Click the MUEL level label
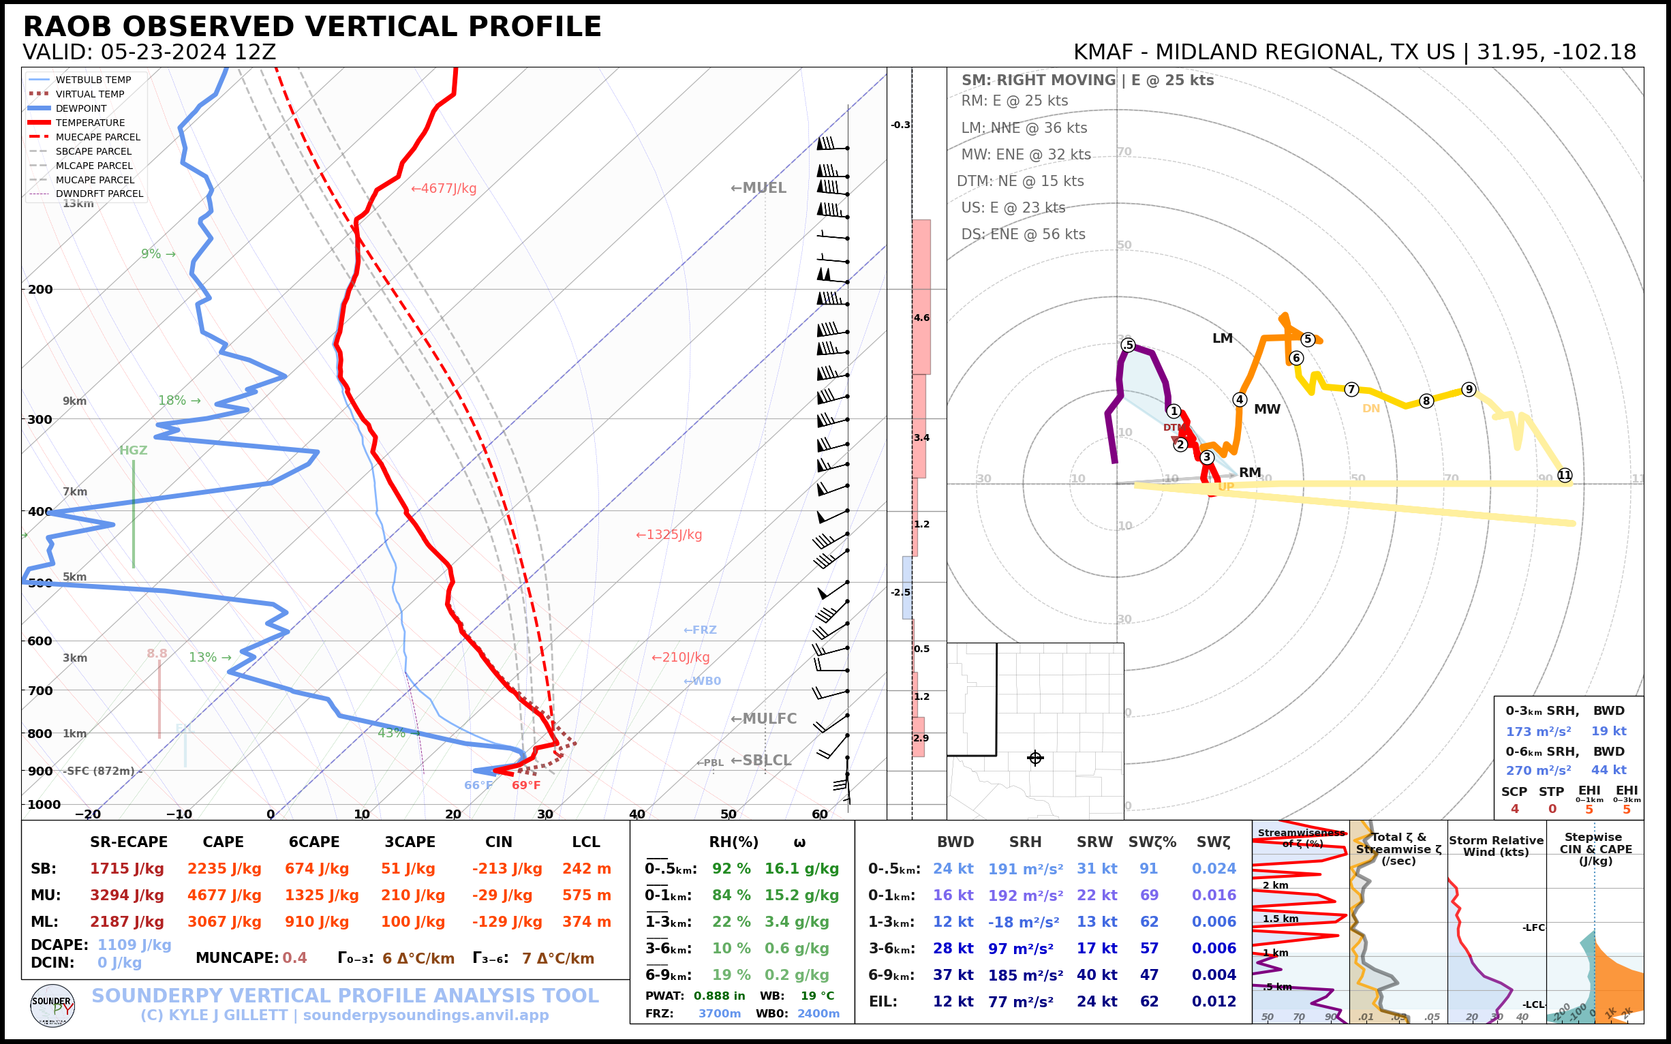Screen dimensions: 1671x1044 click(758, 188)
